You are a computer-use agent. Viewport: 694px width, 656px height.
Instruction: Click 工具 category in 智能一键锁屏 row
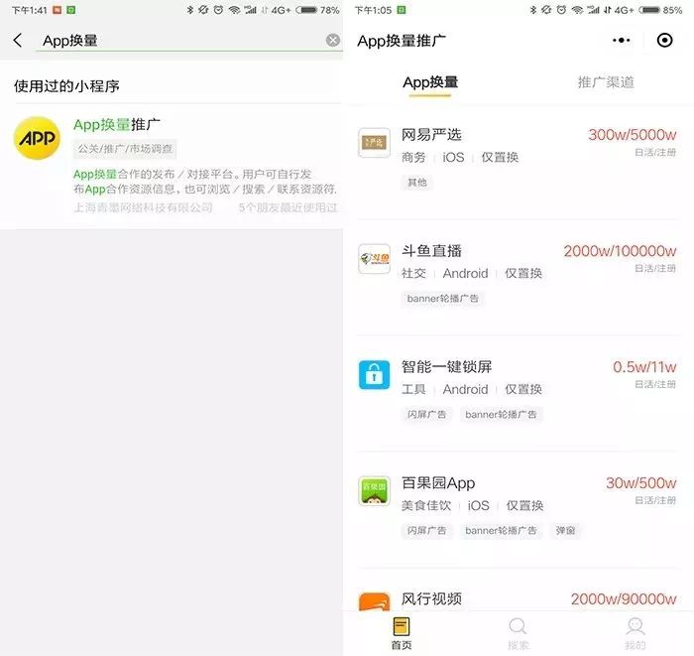tap(413, 389)
